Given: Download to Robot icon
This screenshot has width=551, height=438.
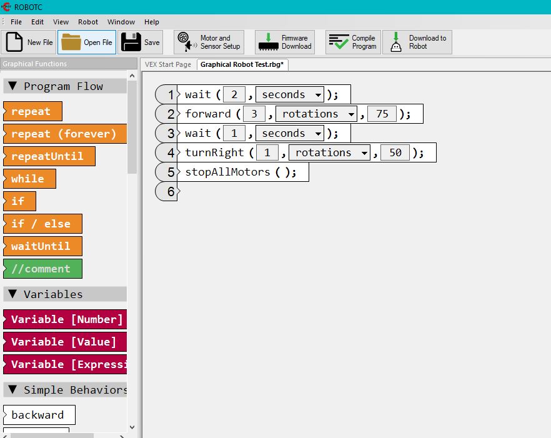Looking at the screenshot, I should tap(395, 42).
